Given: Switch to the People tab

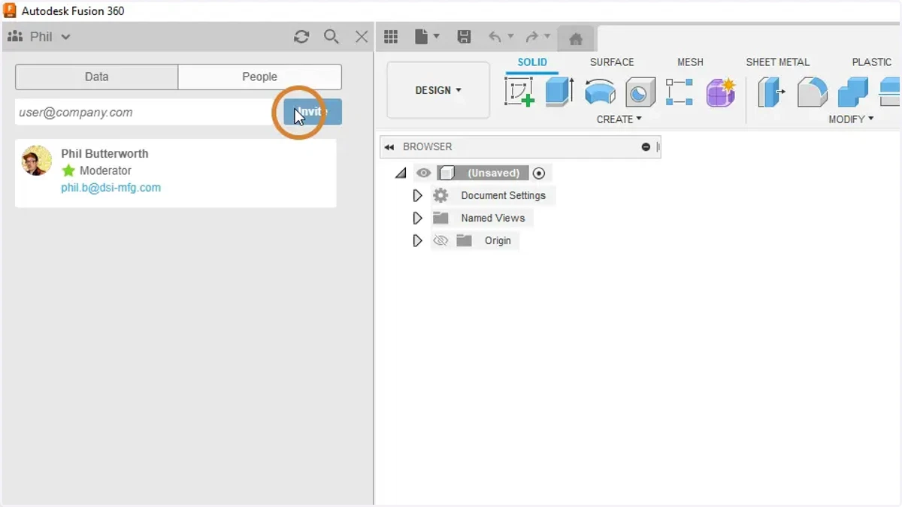Looking at the screenshot, I should pyautogui.click(x=259, y=77).
